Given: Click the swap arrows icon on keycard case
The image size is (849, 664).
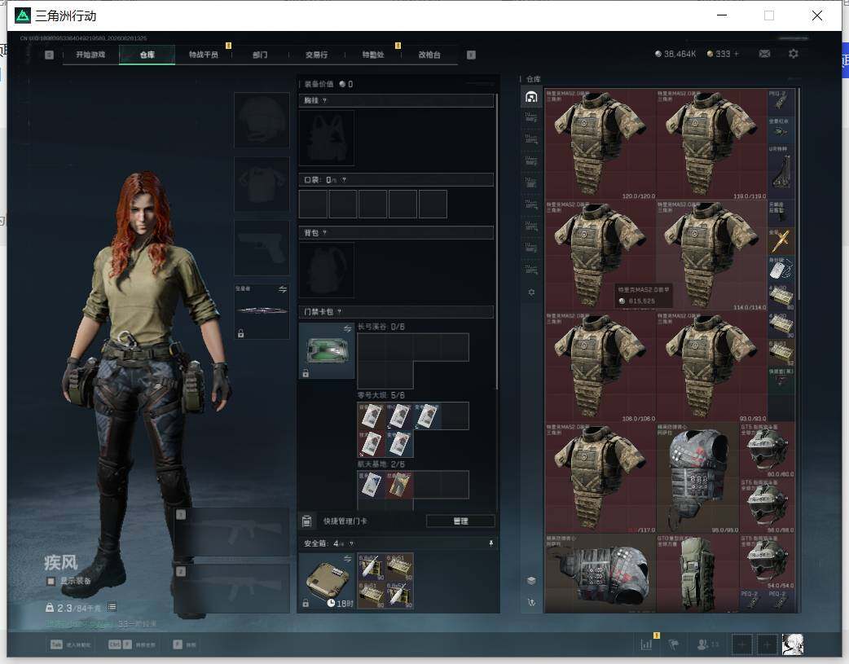Looking at the screenshot, I should tap(347, 329).
